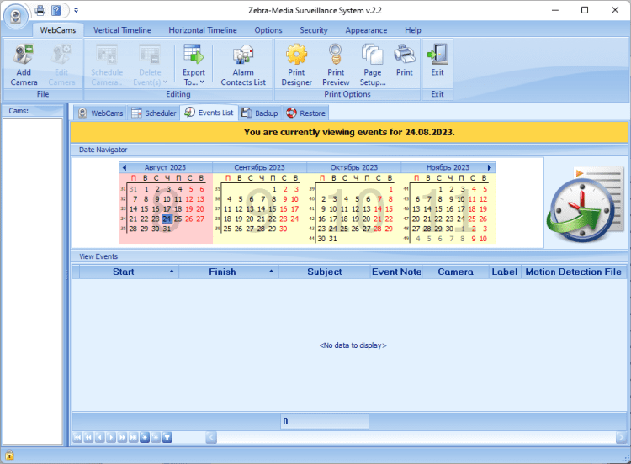Switch to the Backup page tab

[260, 113]
